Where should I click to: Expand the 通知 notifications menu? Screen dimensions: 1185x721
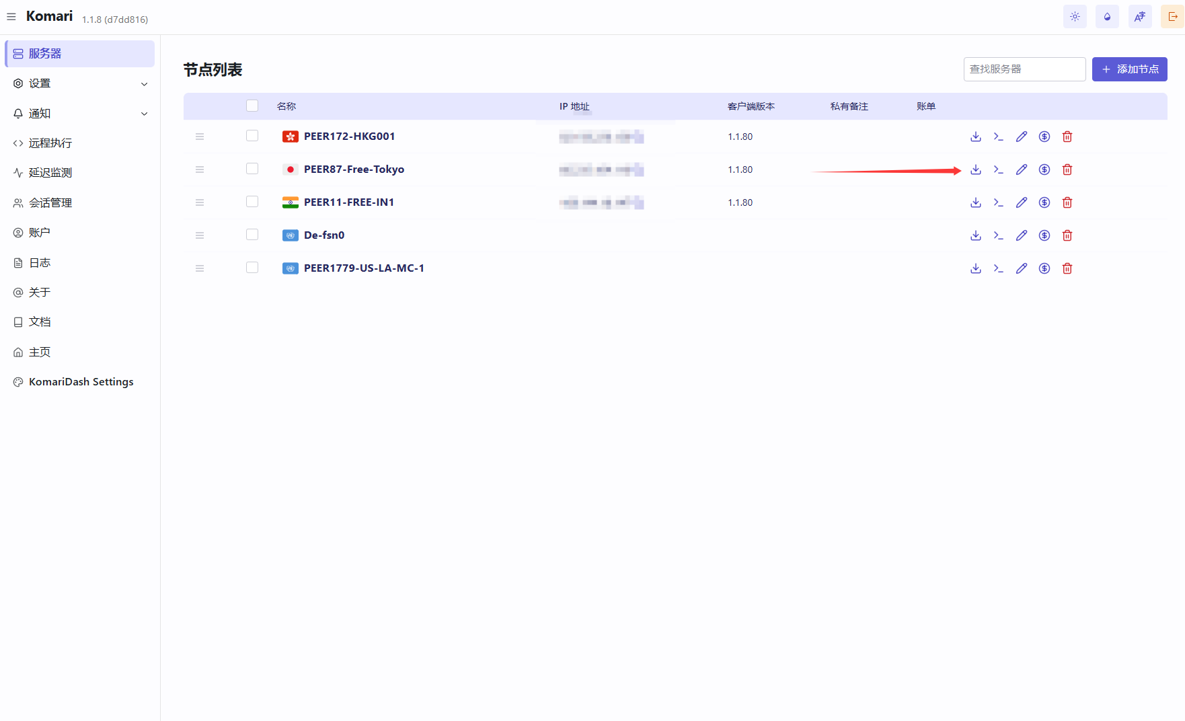(x=80, y=114)
